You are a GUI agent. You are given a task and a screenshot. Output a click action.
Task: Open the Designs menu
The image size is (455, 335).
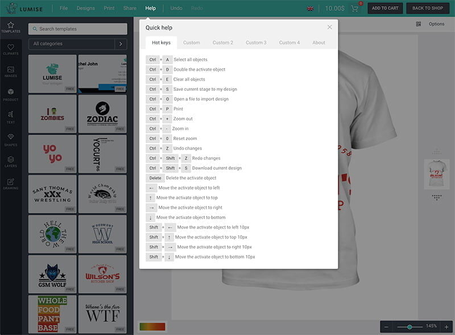pyautogui.click(x=85, y=9)
